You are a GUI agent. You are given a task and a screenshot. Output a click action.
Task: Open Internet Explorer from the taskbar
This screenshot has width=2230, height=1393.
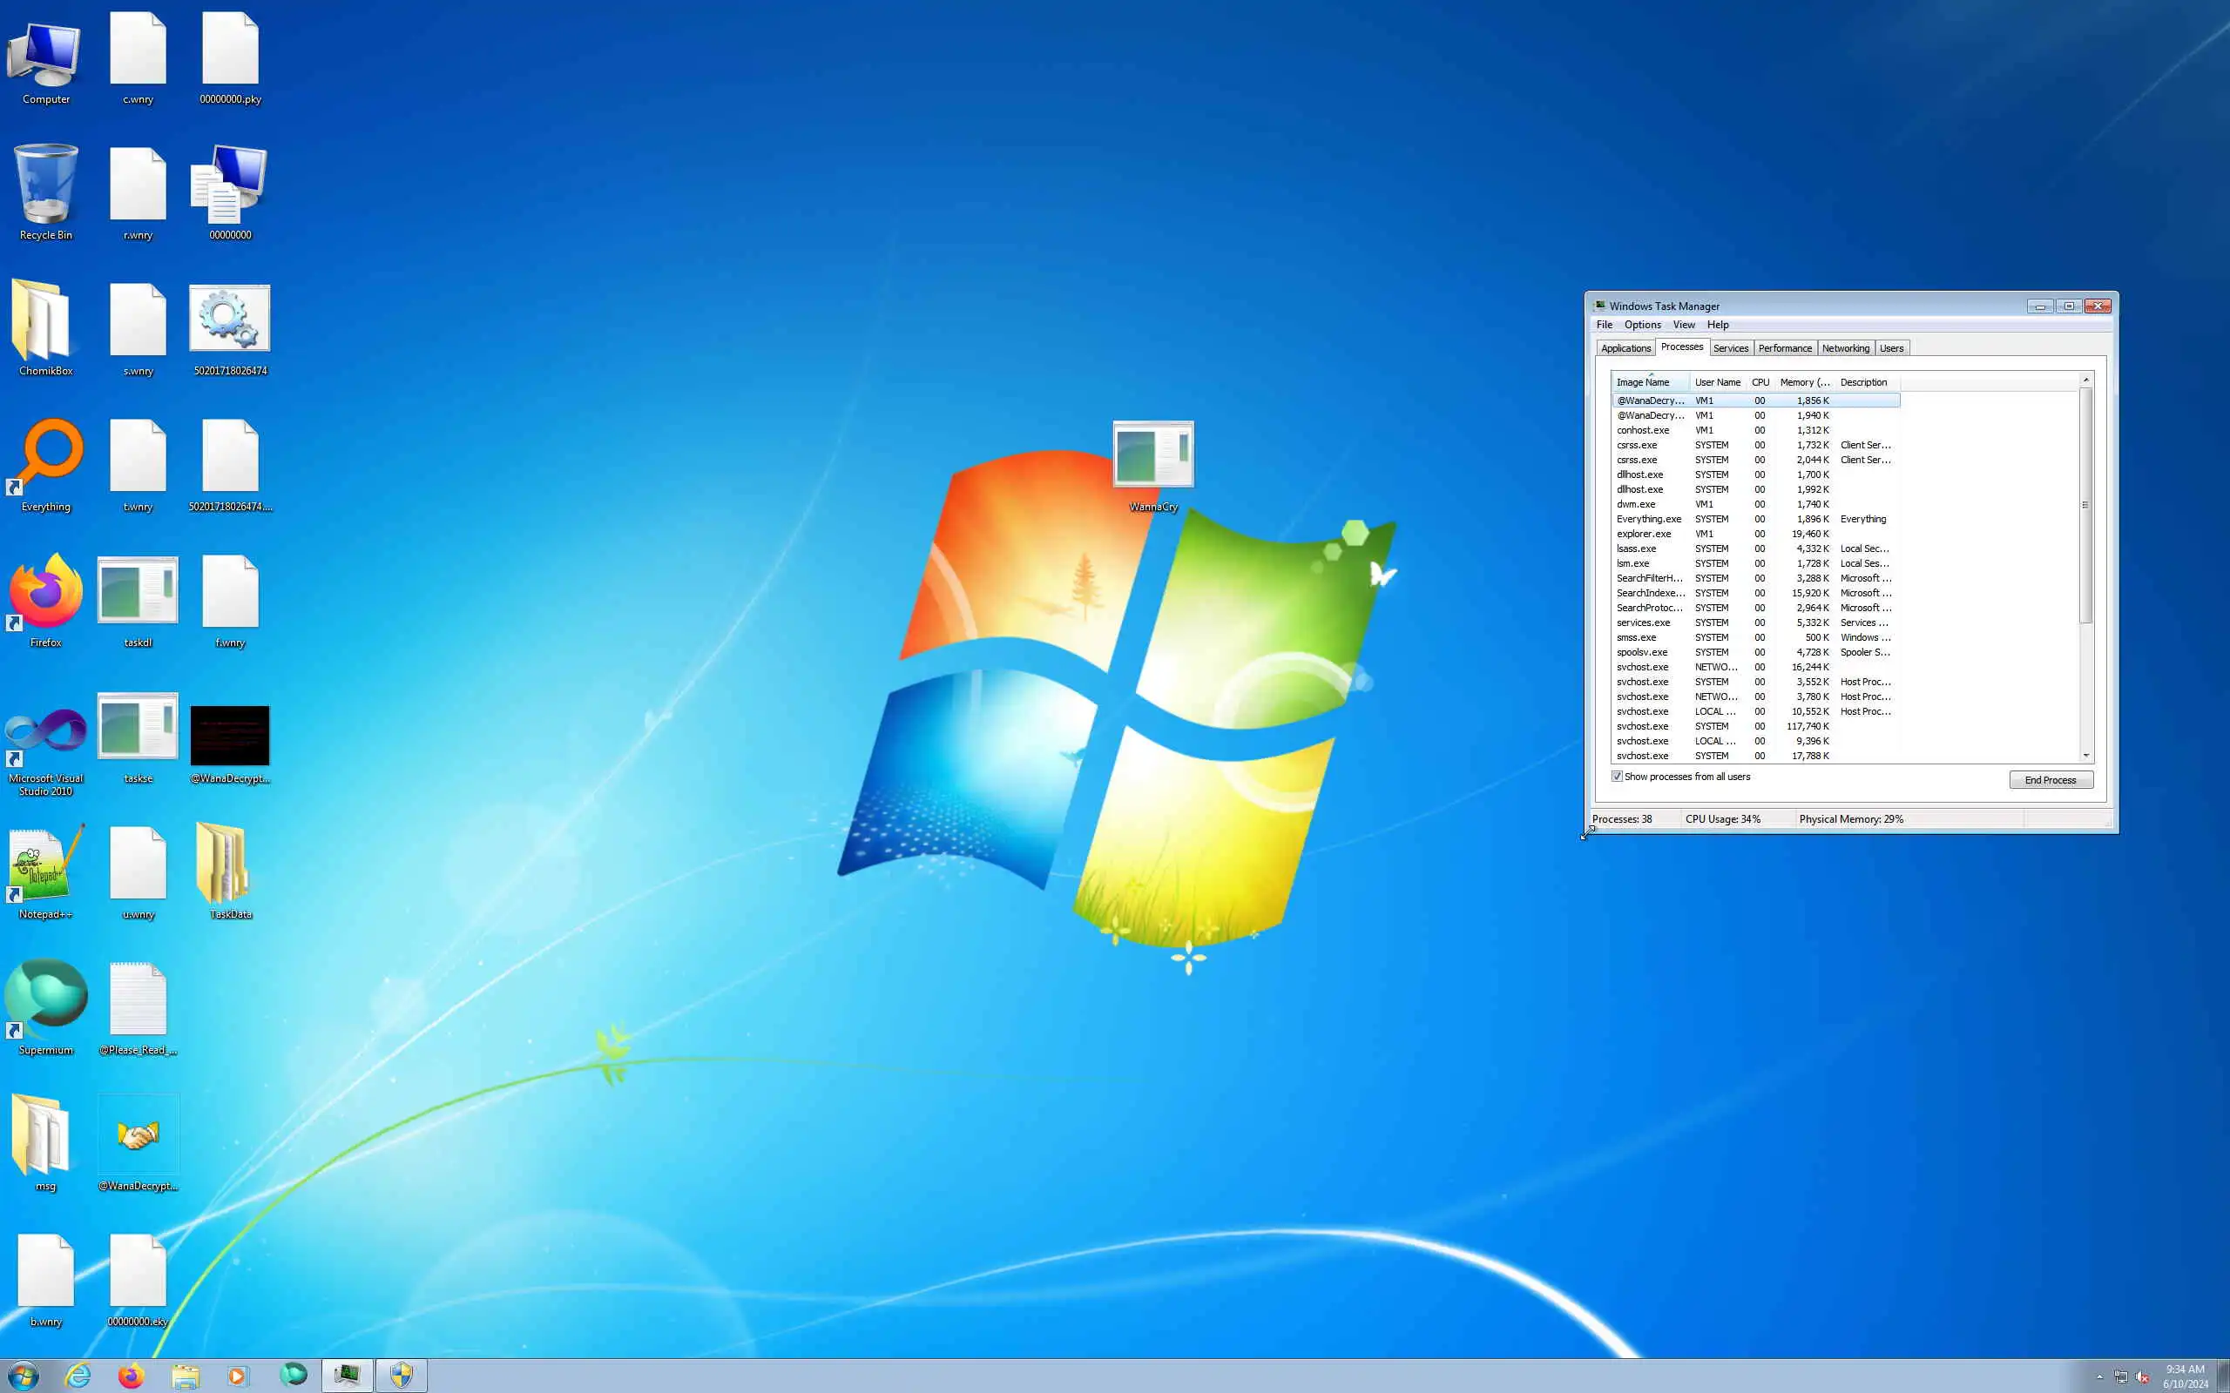click(x=78, y=1376)
